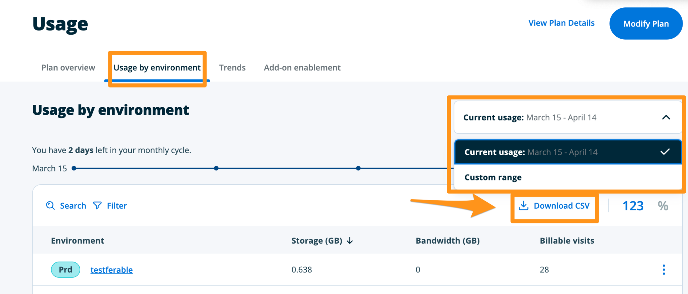Click the download icon beside Download CSV
The height and width of the screenshot is (294, 688).
[523, 206]
